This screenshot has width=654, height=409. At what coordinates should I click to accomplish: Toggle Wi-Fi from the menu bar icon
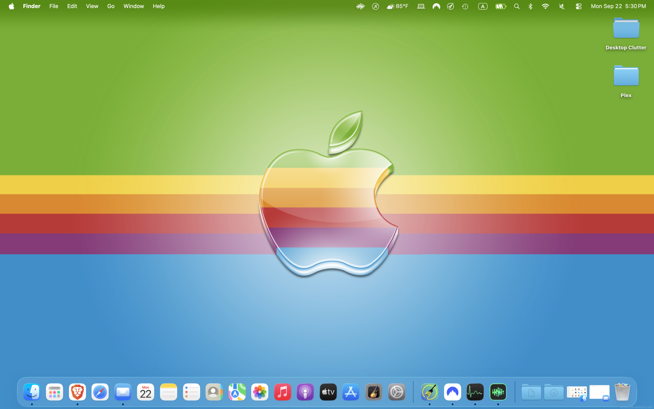(x=545, y=6)
